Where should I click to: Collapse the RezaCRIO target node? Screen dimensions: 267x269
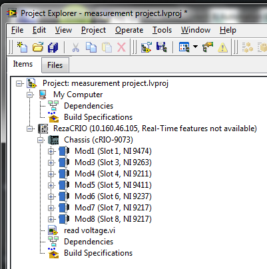click(x=29, y=129)
